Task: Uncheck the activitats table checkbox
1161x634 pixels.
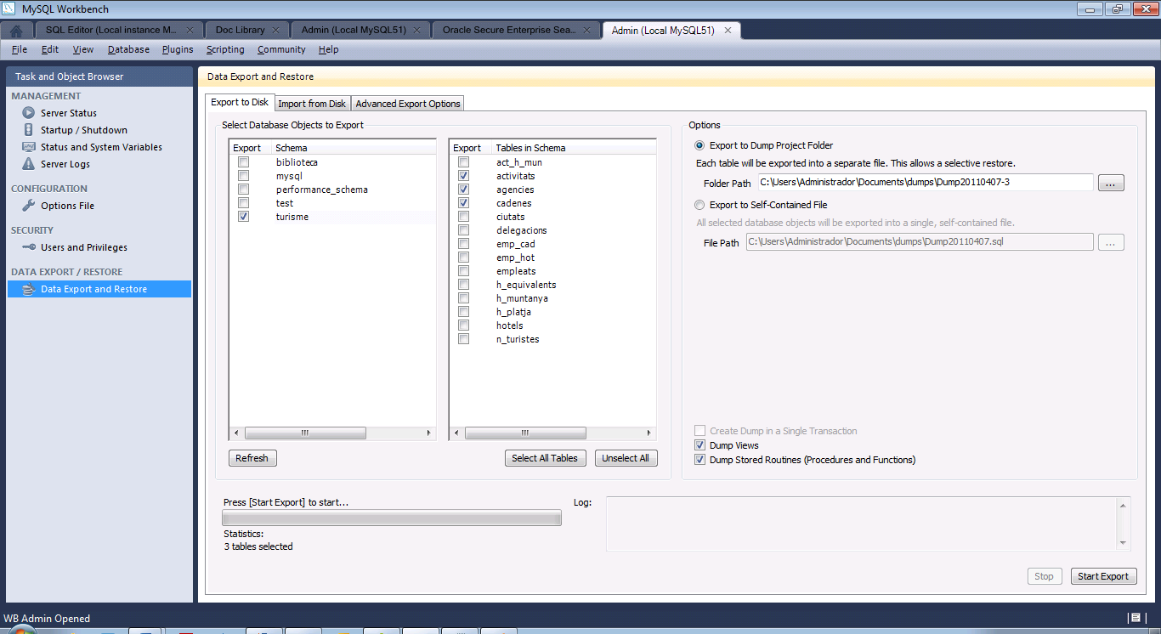Action: coord(463,176)
